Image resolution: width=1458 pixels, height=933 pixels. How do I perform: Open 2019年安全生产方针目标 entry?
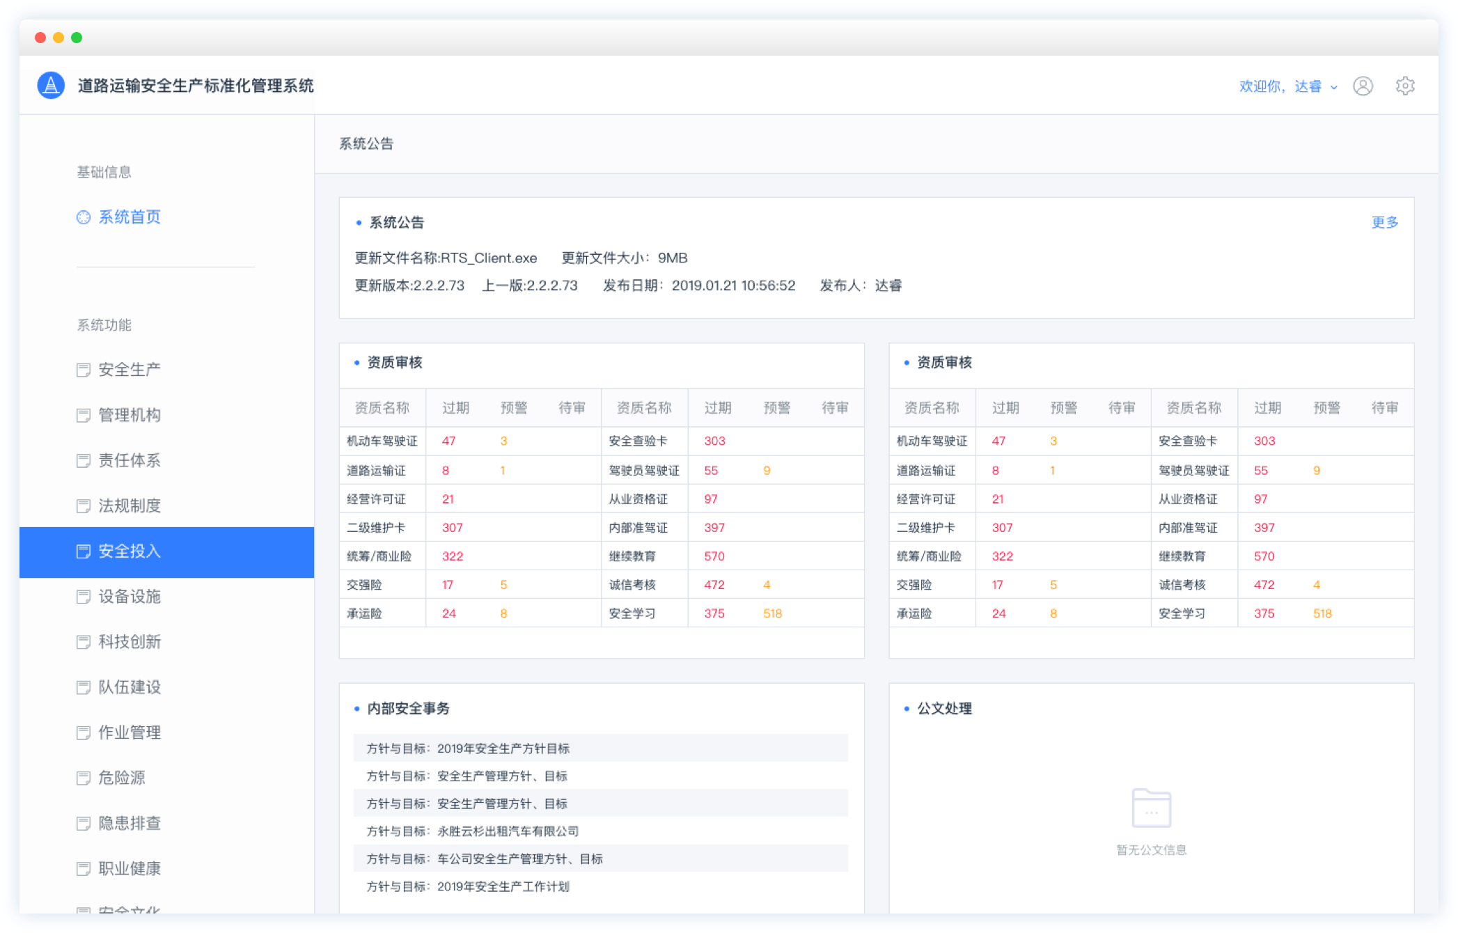point(503,748)
